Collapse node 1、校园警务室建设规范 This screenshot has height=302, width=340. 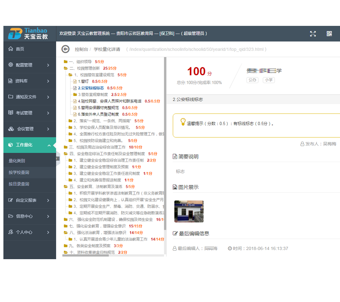(x=94, y=75)
